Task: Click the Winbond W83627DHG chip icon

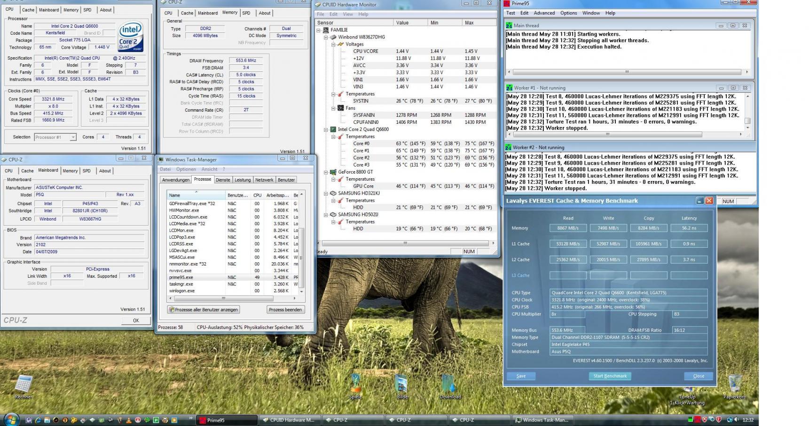Action: pyautogui.click(x=333, y=37)
